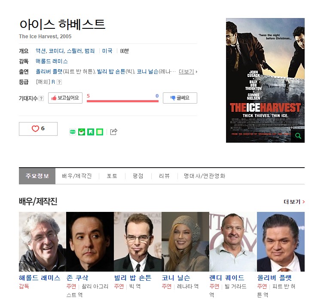
Task: Click the Naver blog share icon
Action: [73, 132]
